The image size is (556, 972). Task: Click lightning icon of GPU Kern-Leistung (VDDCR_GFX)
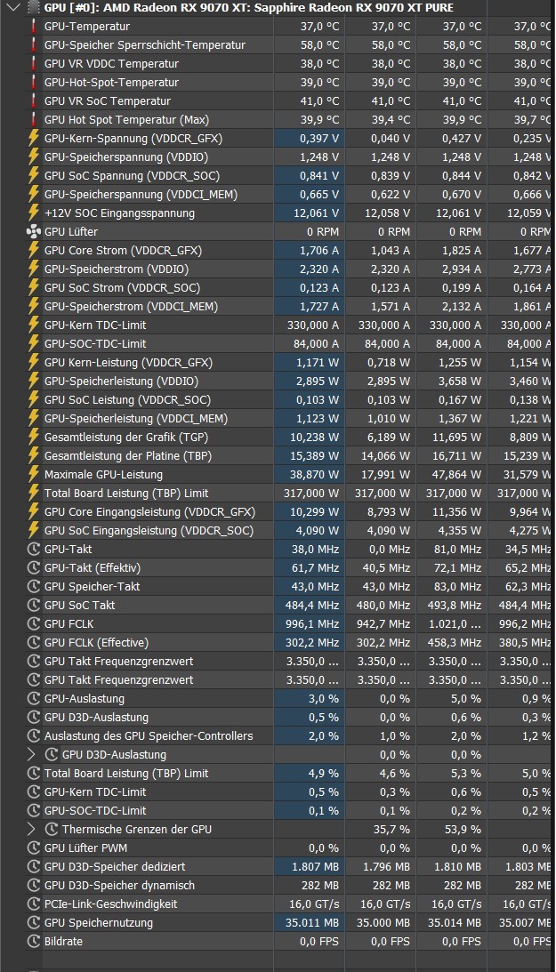[34, 362]
